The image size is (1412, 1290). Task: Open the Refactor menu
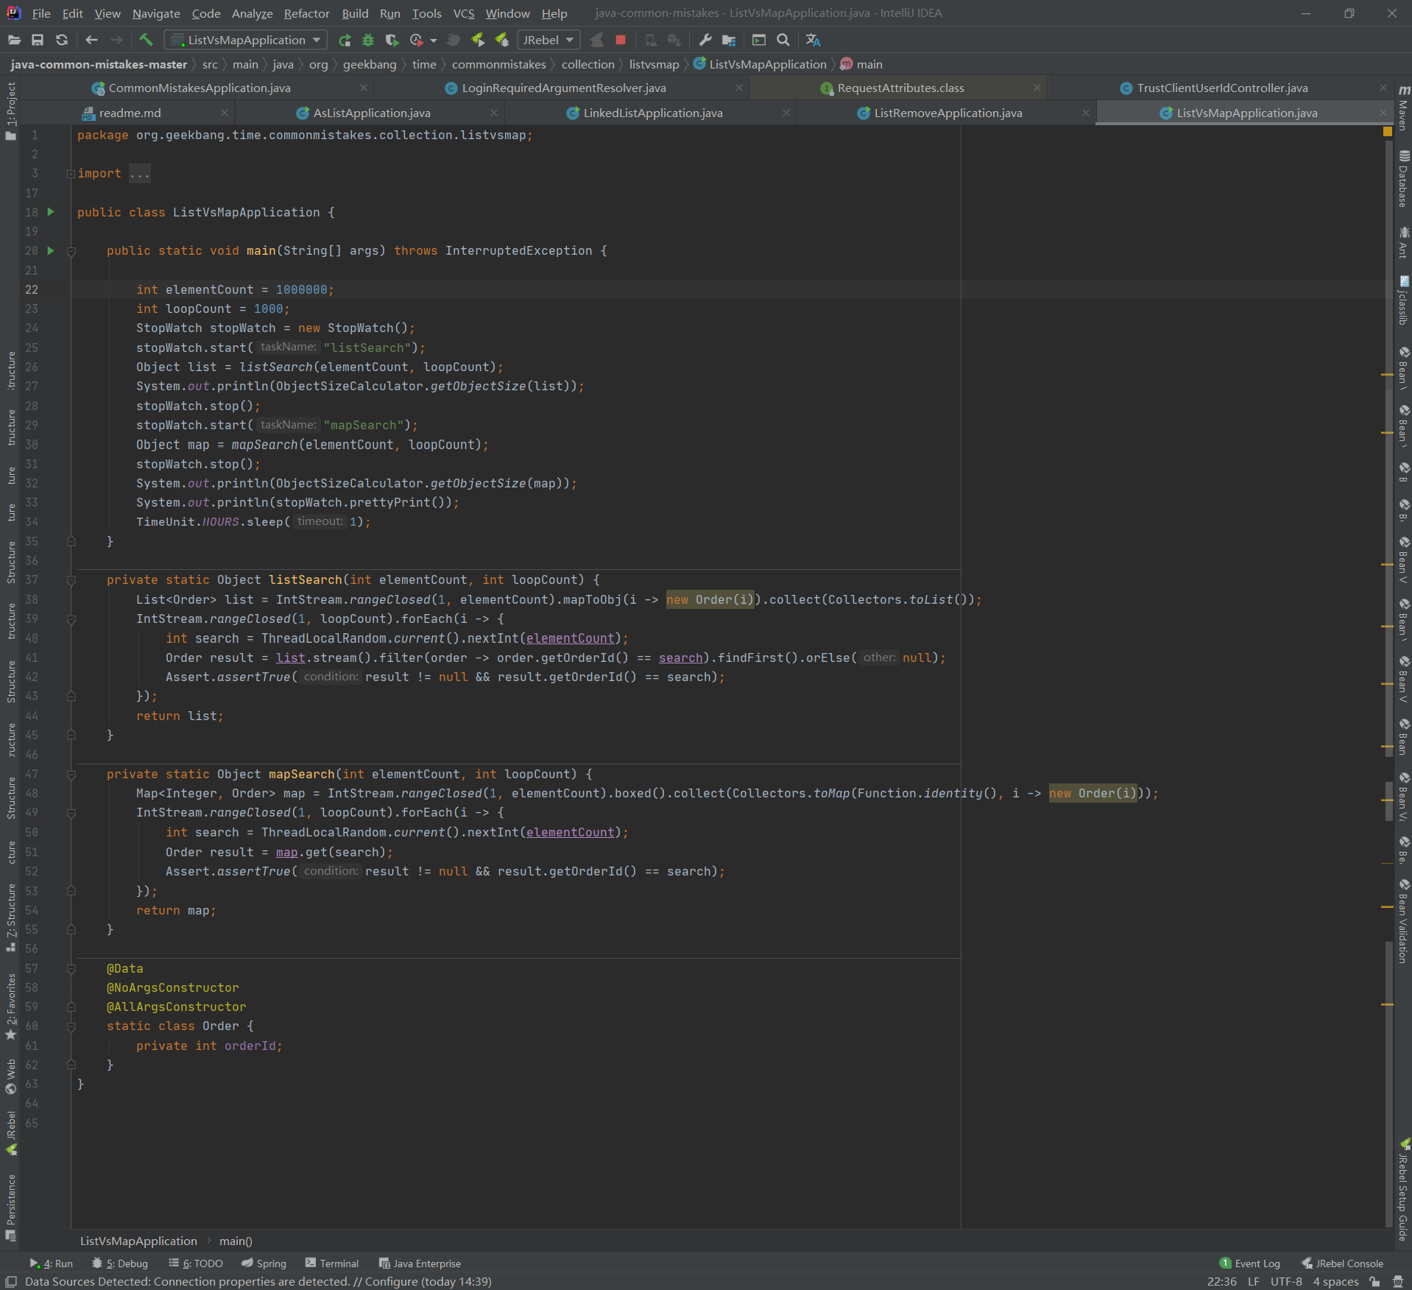click(306, 13)
